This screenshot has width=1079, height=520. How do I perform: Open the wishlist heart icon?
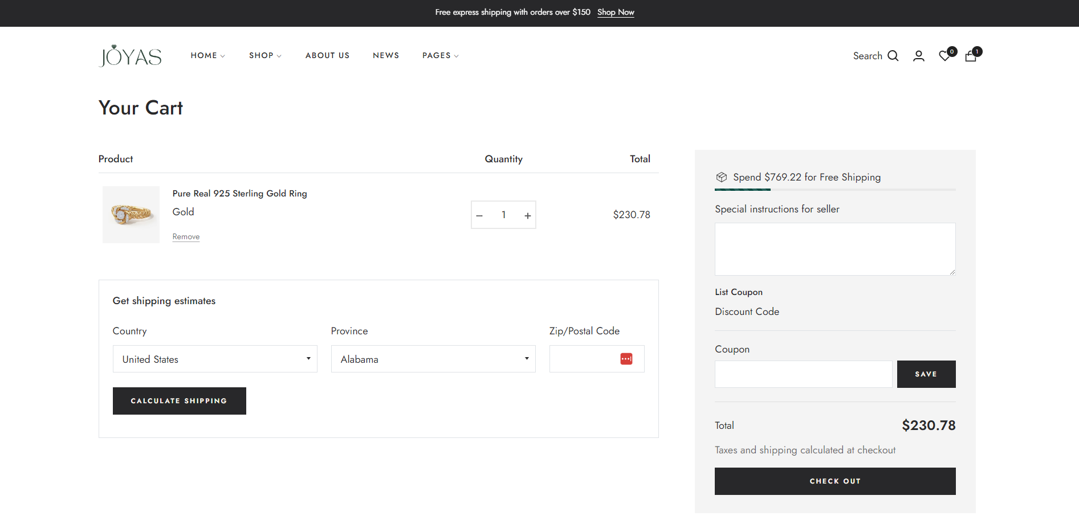coord(944,56)
